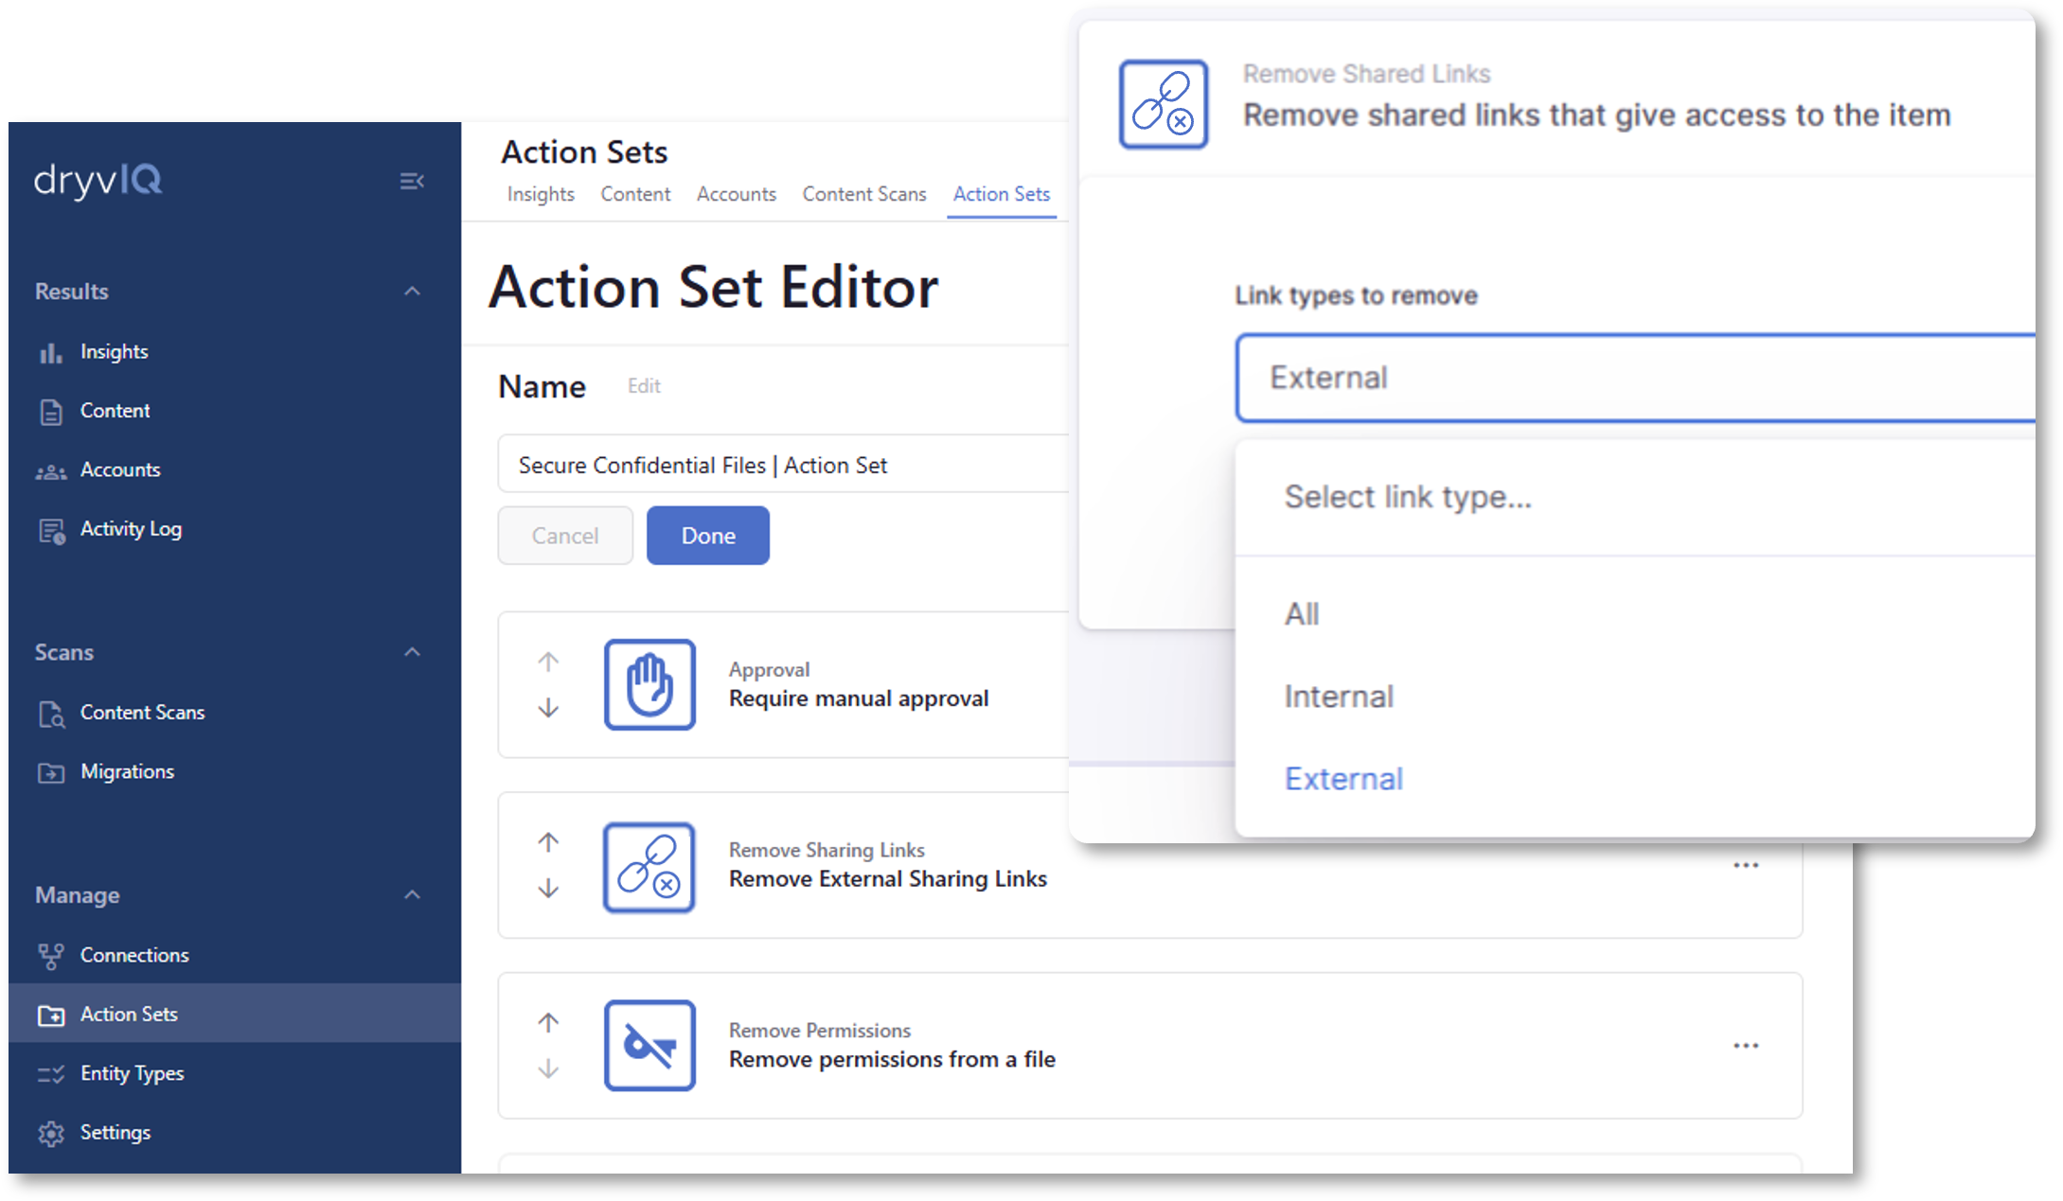This screenshot has height=1201, width=2063.
Task: Collapse the Results sidebar section
Action: [412, 291]
